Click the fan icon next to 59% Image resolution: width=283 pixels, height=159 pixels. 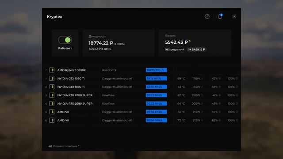pos(220,112)
